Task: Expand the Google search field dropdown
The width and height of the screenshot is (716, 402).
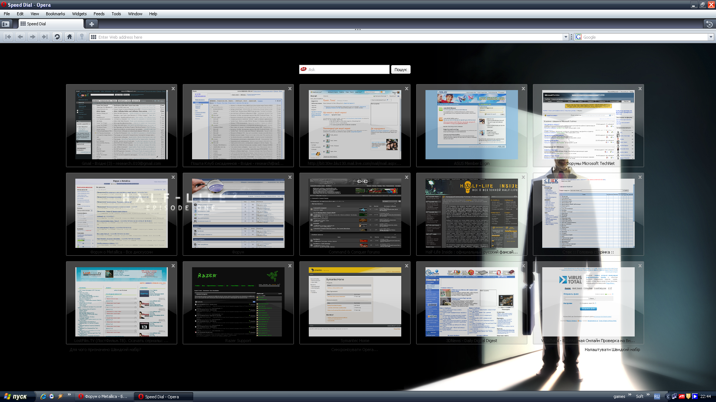Action: [711, 37]
